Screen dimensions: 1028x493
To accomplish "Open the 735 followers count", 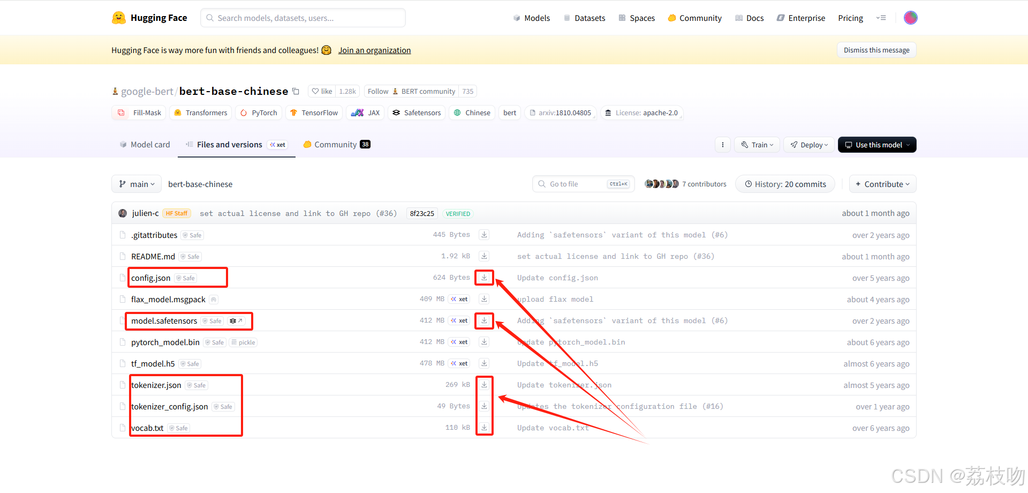I will (x=468, y=91).
